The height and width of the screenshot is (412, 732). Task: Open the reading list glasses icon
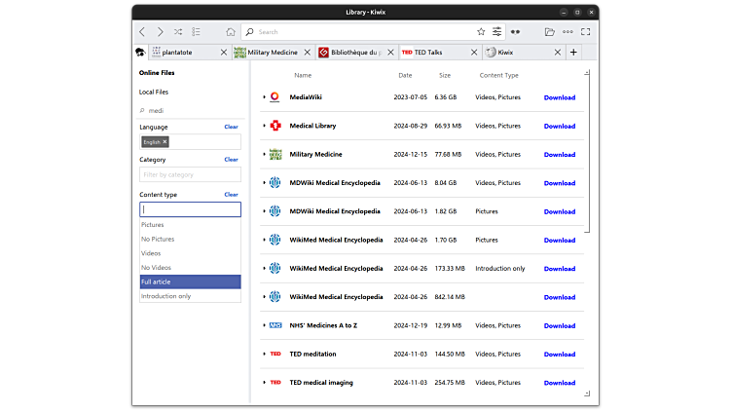tap(516, 31)
